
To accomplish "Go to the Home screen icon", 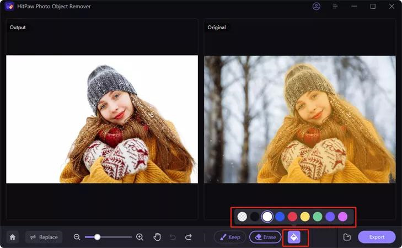I will 13,237.
